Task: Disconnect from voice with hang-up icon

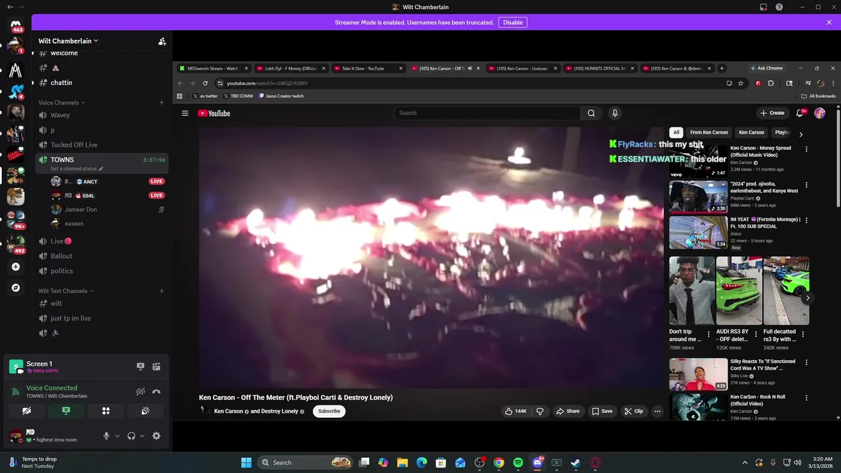Action: (x=156, y=392)
